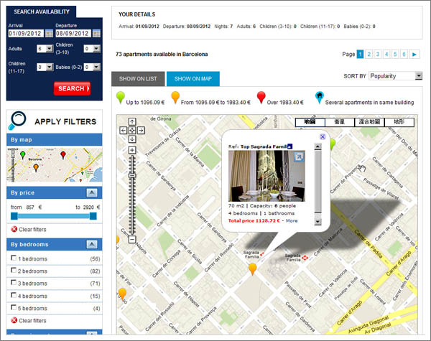Select the 地形 terrain map type
Screen dimensions: 431x341
click(x=399, y=122)
